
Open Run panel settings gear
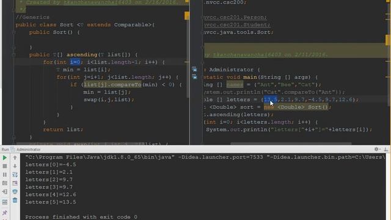376,149
